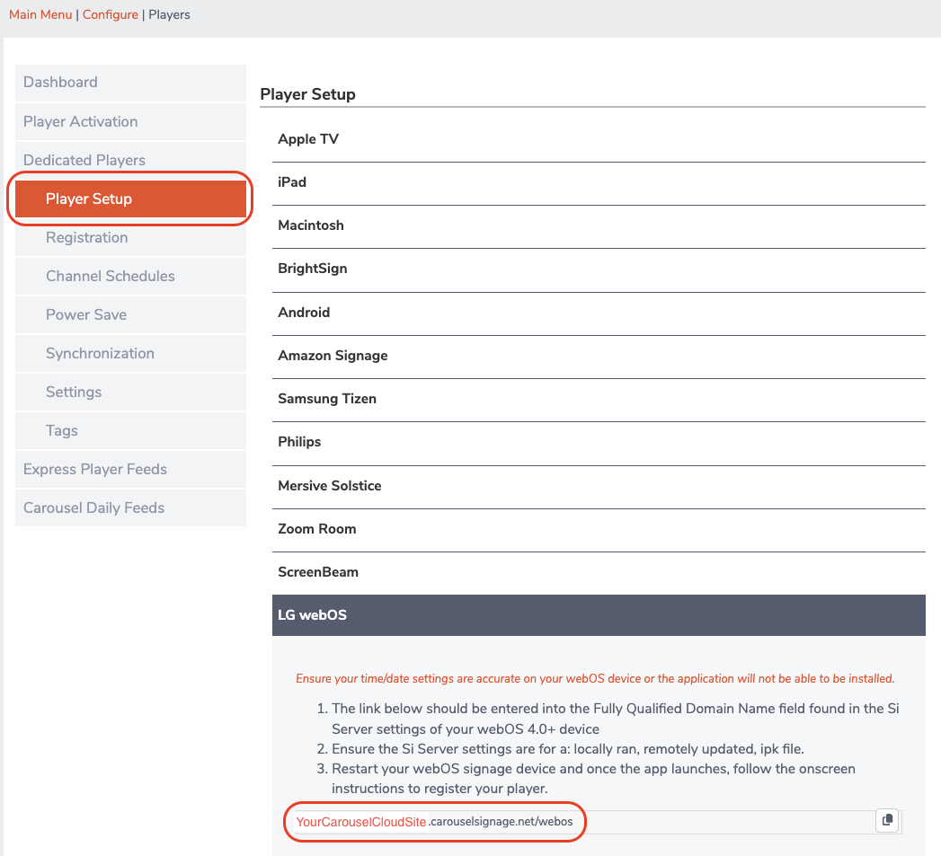Open Carousel Daily Feeds

click(x=130, y=507)
